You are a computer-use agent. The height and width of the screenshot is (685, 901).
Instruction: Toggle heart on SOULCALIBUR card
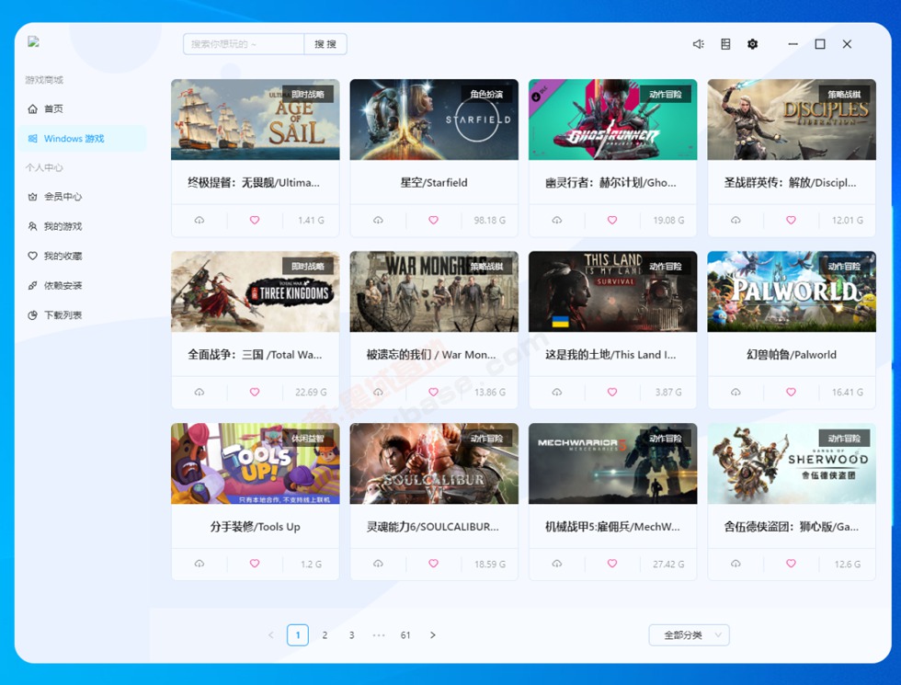433,564
